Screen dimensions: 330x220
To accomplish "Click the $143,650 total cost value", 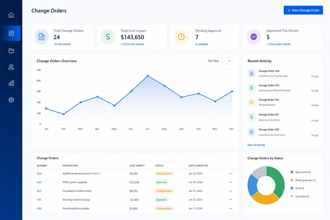I will pos(132,37).
